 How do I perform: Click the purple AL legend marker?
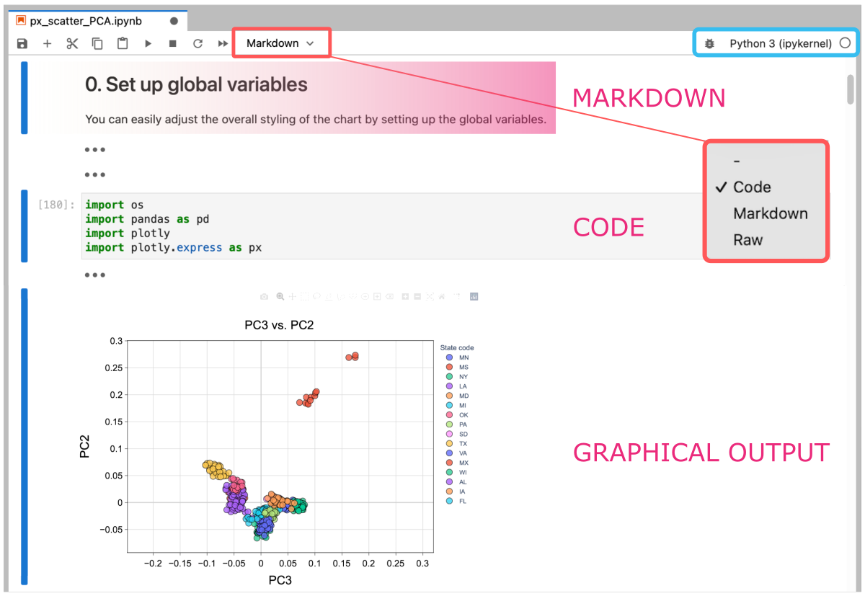pyautogui.click(x=450, y=482)
